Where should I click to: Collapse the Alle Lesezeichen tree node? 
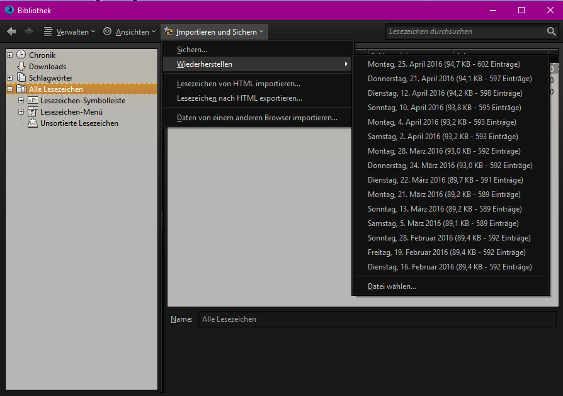(10, 89)
